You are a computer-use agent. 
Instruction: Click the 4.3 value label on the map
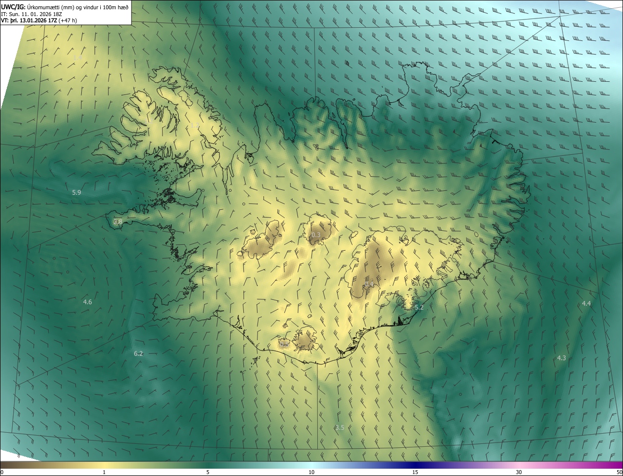[x=561, y=358]
